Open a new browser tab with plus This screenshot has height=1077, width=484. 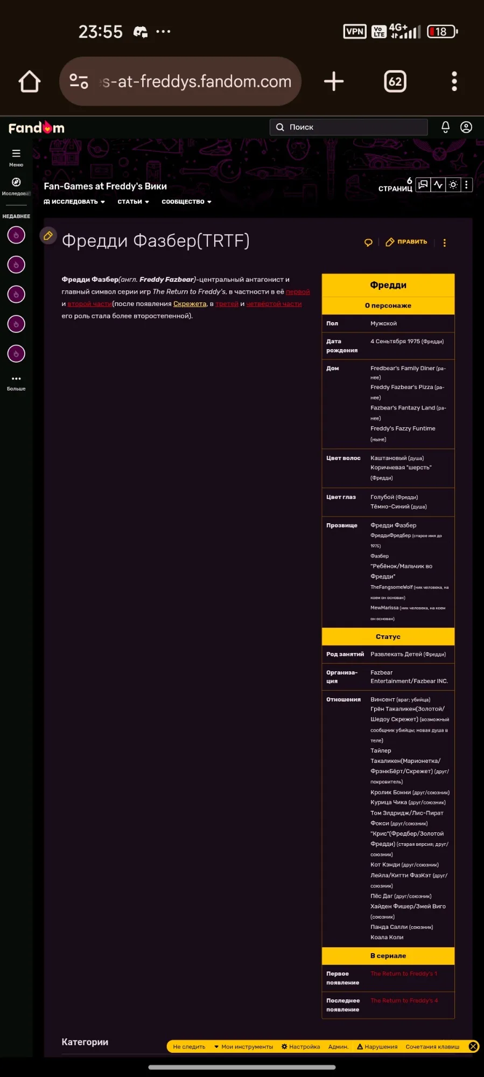tap(334, 81)
